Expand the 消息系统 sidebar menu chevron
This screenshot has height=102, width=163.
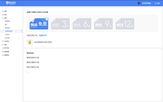20,55
